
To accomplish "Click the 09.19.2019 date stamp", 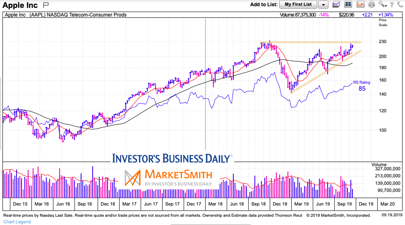I will (392, 215).
